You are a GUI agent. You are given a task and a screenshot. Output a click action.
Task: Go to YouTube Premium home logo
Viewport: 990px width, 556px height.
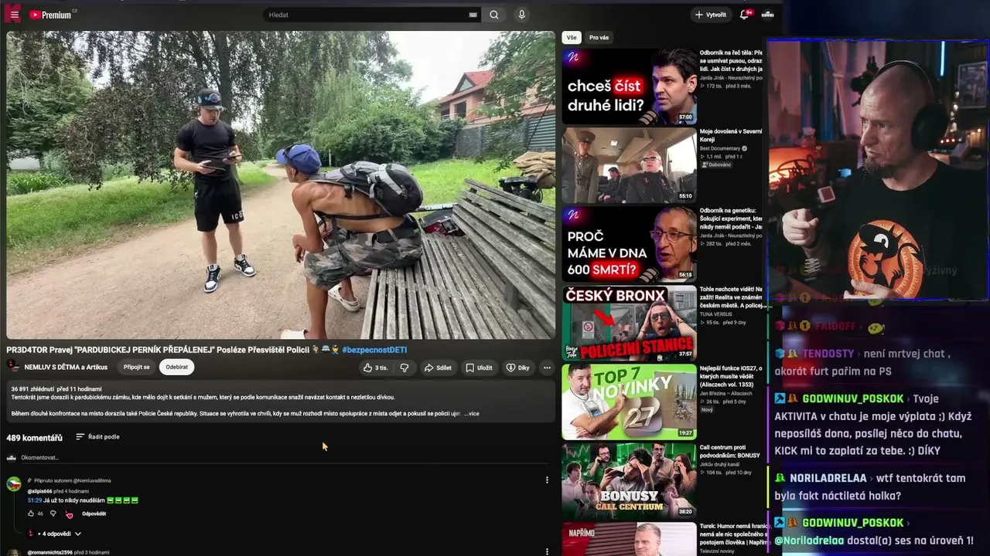point(50,15)
